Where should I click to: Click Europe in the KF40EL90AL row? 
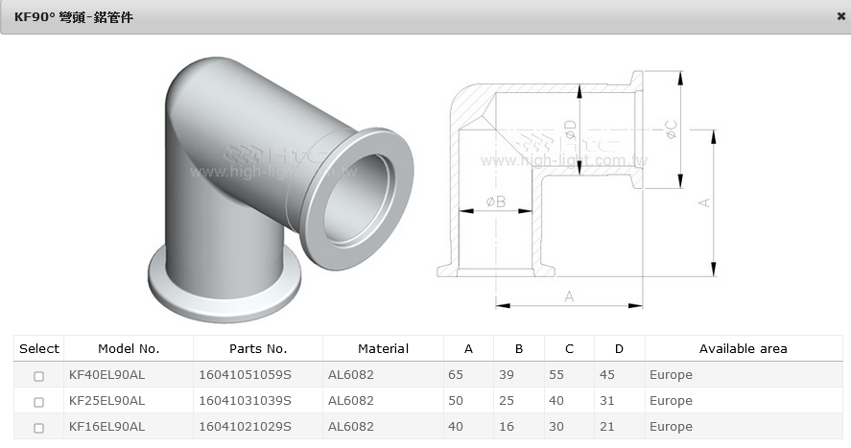pyautogui.click(x=671, y=375)
